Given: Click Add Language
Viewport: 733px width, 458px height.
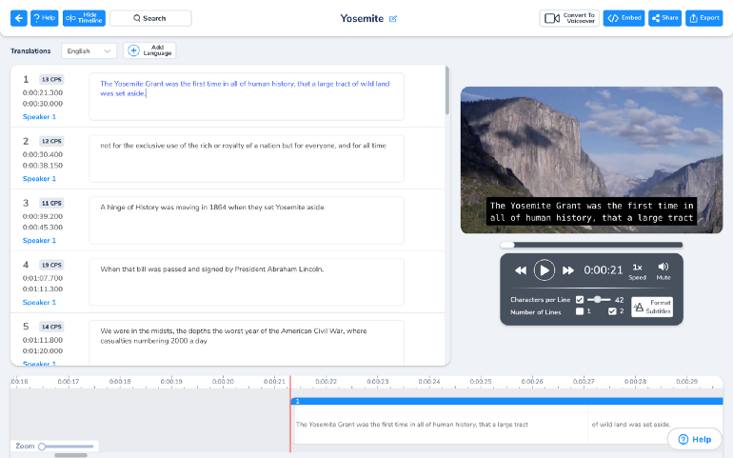Looking at the screenshot, I should pyautogui.click(x=149, y=50).
